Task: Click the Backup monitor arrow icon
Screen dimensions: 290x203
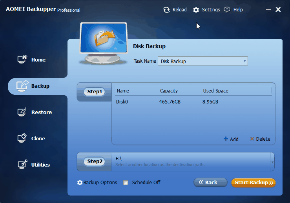Action: click(22, 86)
